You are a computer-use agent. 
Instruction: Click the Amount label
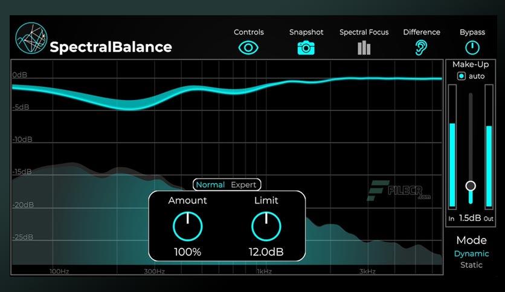[x=187, y=200]
